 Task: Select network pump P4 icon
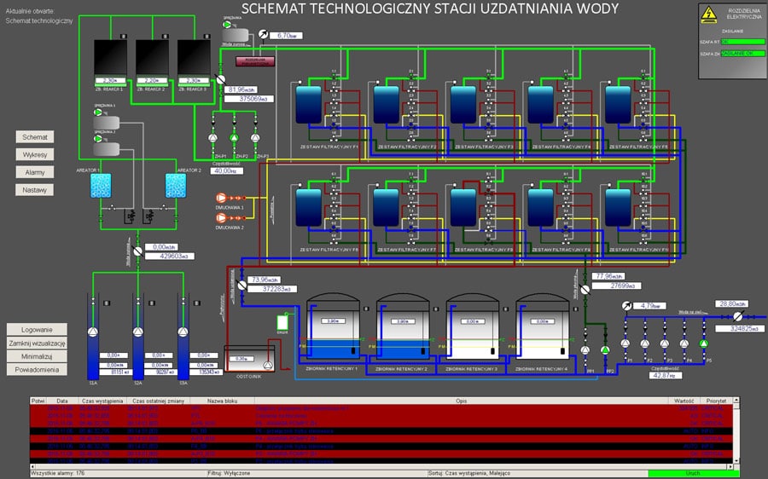(684, 343)
